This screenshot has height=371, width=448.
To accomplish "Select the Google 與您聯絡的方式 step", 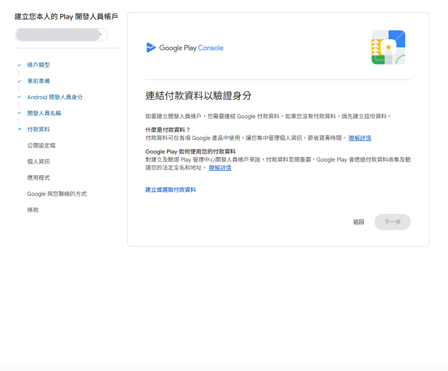I will pos(57,194).
